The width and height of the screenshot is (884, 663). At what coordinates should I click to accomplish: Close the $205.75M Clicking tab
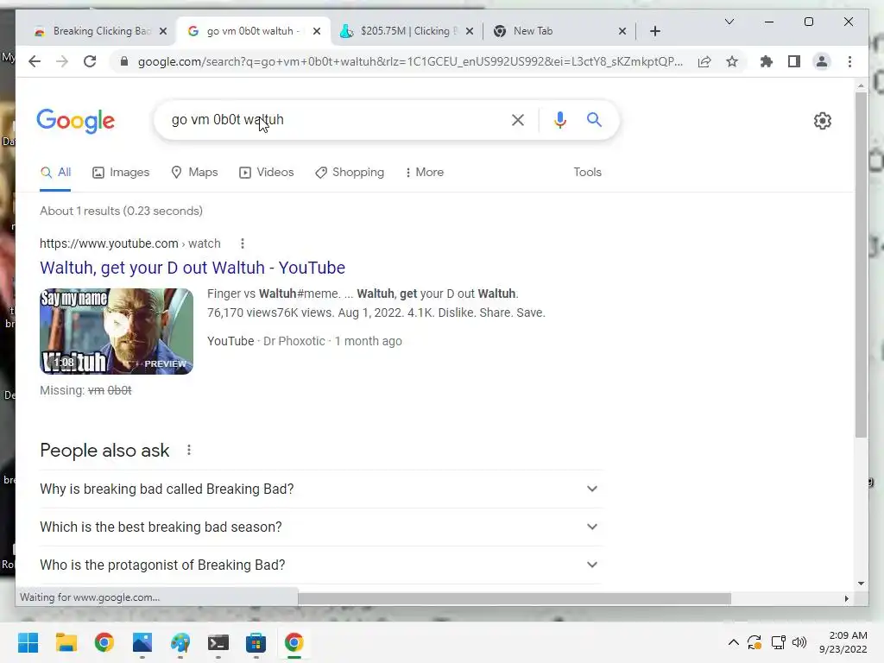[469, 31]
